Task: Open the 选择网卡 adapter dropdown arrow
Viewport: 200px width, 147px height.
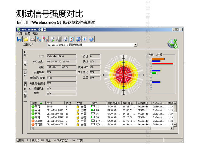Action: click(135, 45)
